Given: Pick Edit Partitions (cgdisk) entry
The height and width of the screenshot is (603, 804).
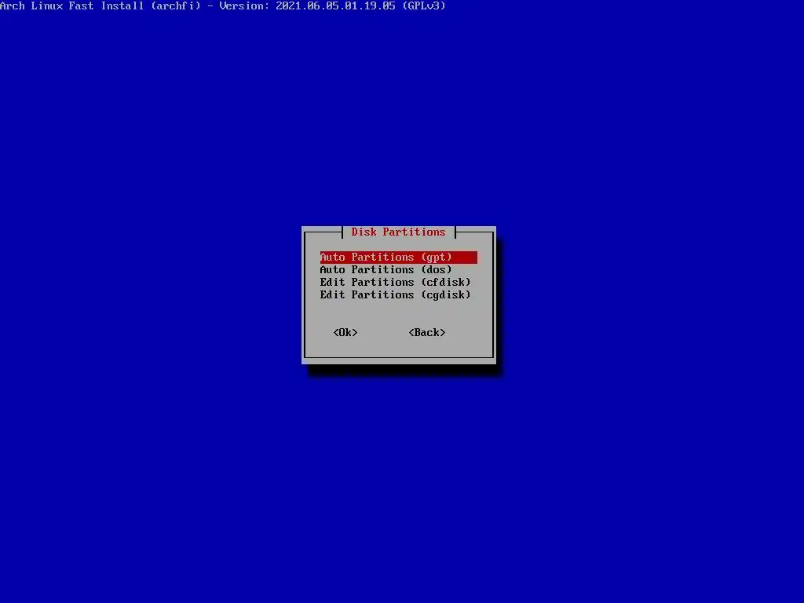Looking at the screenshot, I should [396, 295].
